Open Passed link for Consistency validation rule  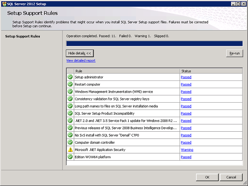[x=186, y=99]
